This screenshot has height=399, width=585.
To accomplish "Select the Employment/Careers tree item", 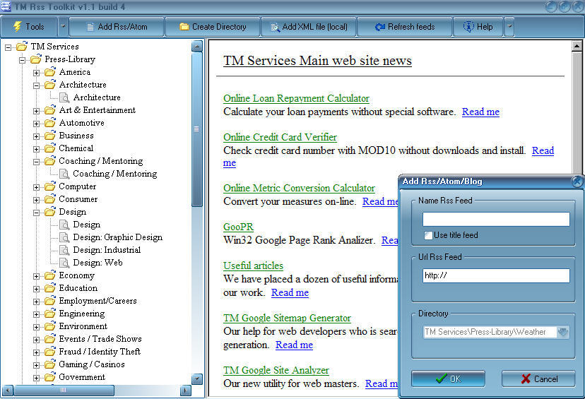I will [x=97, y=301].
